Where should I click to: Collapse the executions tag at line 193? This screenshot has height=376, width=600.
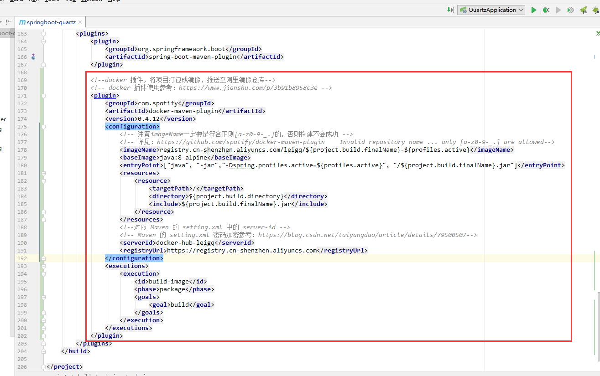[44, 266]
